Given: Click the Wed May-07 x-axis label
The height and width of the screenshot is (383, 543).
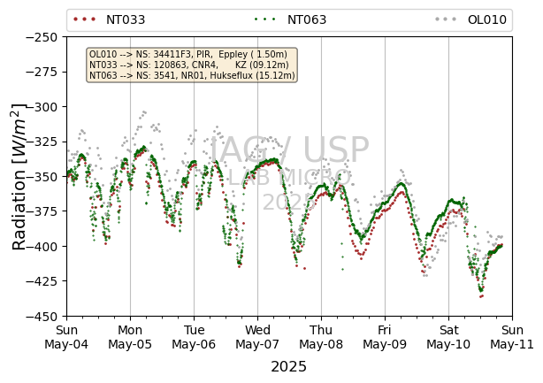Looking at the screenshot, I should click(257, 337).
